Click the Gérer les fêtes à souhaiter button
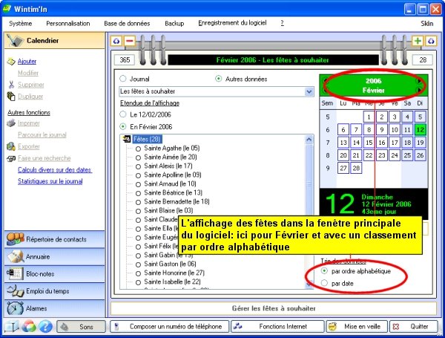This screenshot has height=338, width=445. [x=274, y=308]
